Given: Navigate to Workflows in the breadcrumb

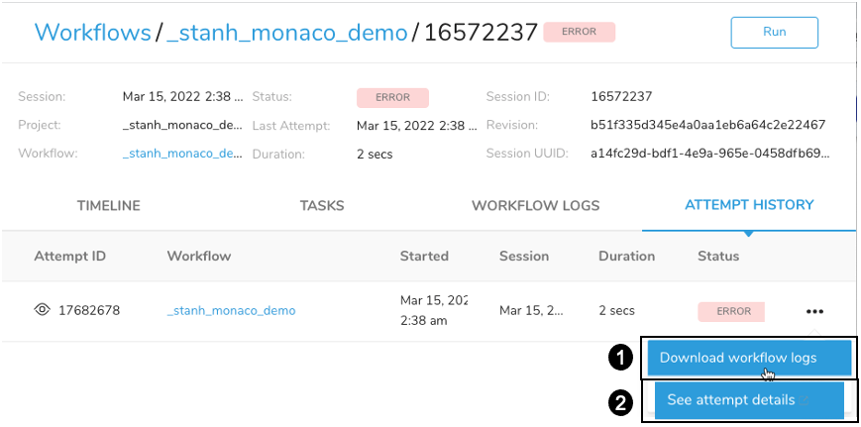Looking at the screenshot, I should pyautogui.click(x=92, y=33).
